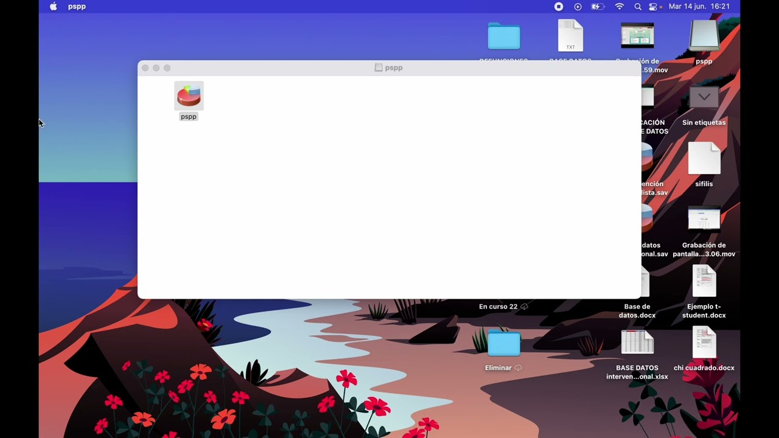Select the Grabación de ...59.mov thumbnail

637,35
